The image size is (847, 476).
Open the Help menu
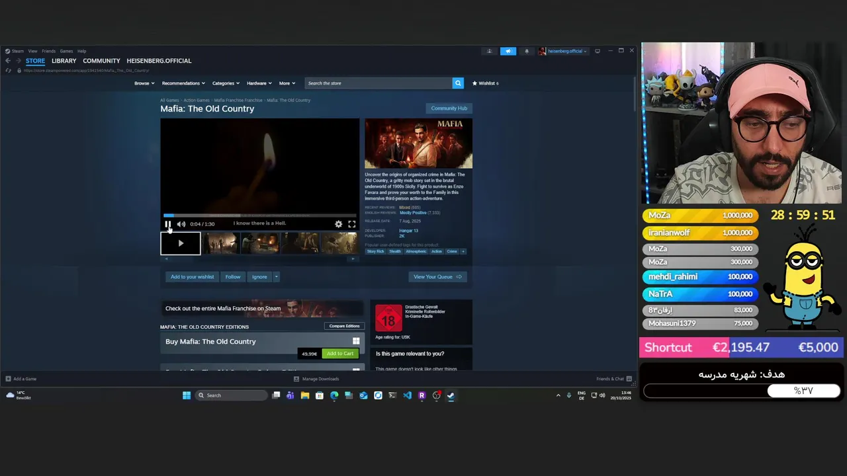[81, 51]
